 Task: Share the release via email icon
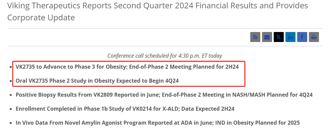(x=267, y=37)
